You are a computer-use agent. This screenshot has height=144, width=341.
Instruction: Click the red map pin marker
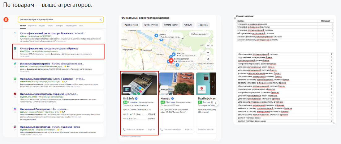pyautogui.click(x=171, y=61)
